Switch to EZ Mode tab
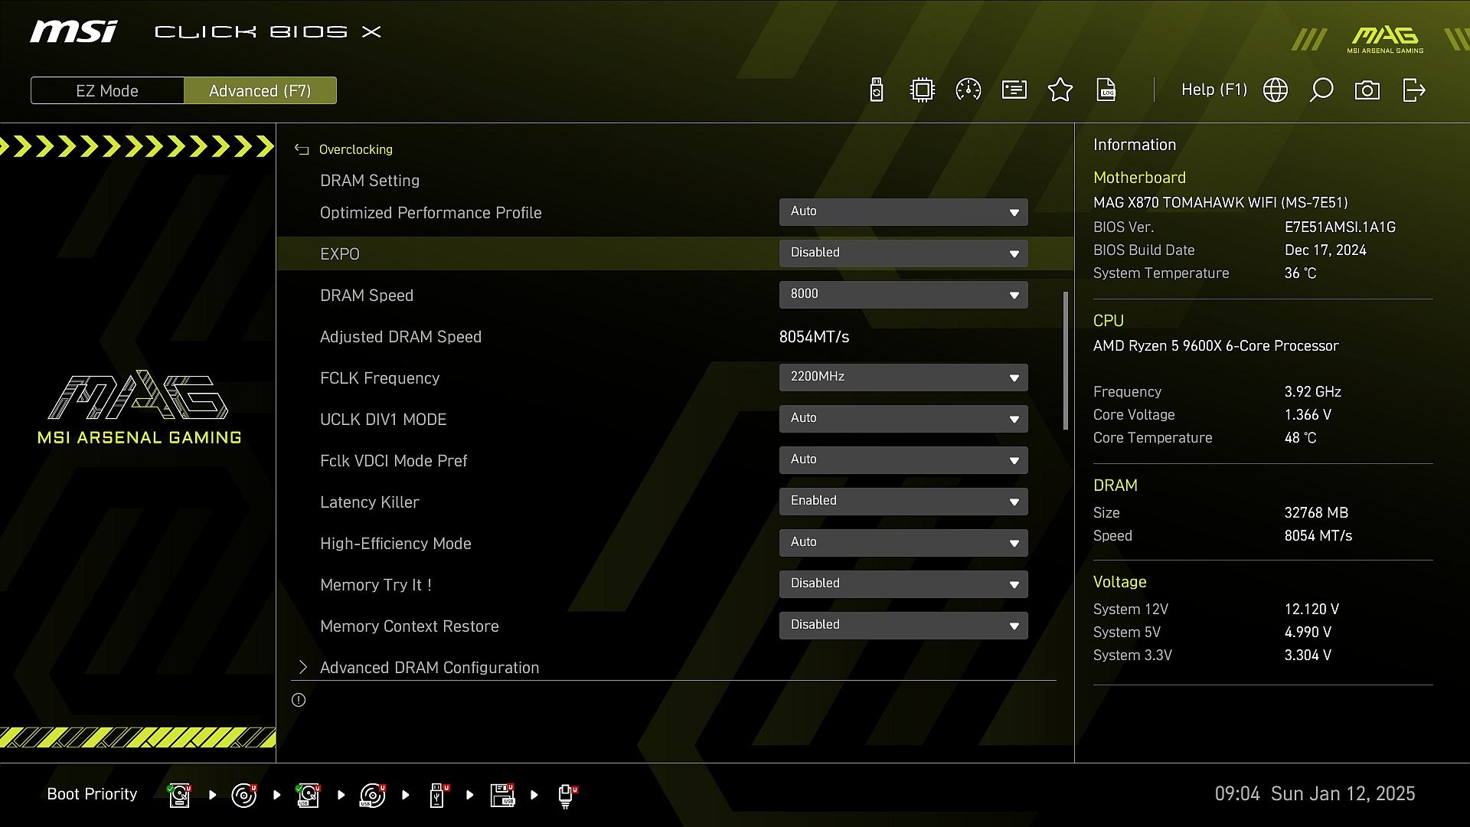Screen dimensions: 1470x827 [x=107, y=90]
